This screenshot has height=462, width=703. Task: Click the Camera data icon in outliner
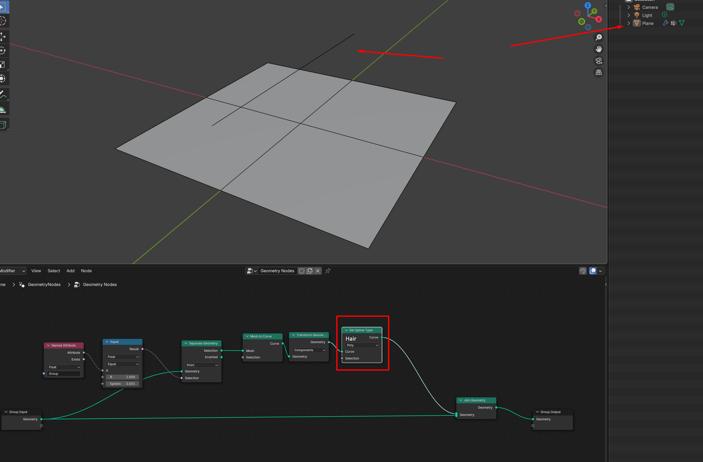pos(670,7)
